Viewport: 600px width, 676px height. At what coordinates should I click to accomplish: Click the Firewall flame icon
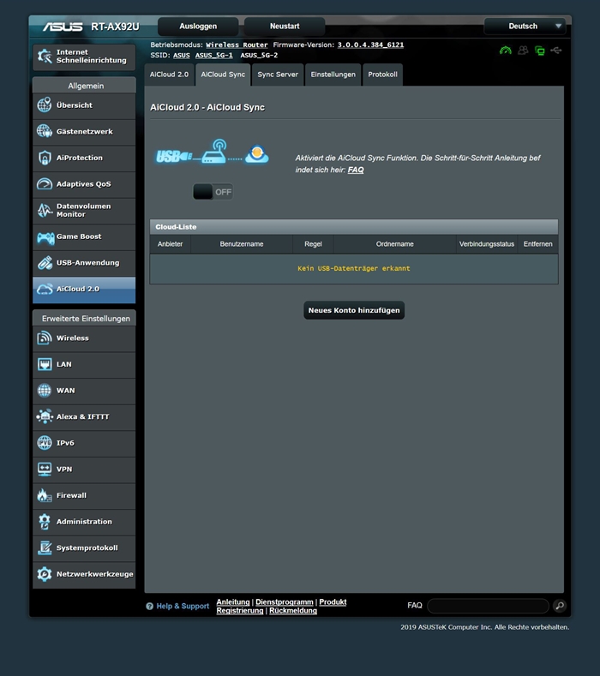(x=45, y=495)
